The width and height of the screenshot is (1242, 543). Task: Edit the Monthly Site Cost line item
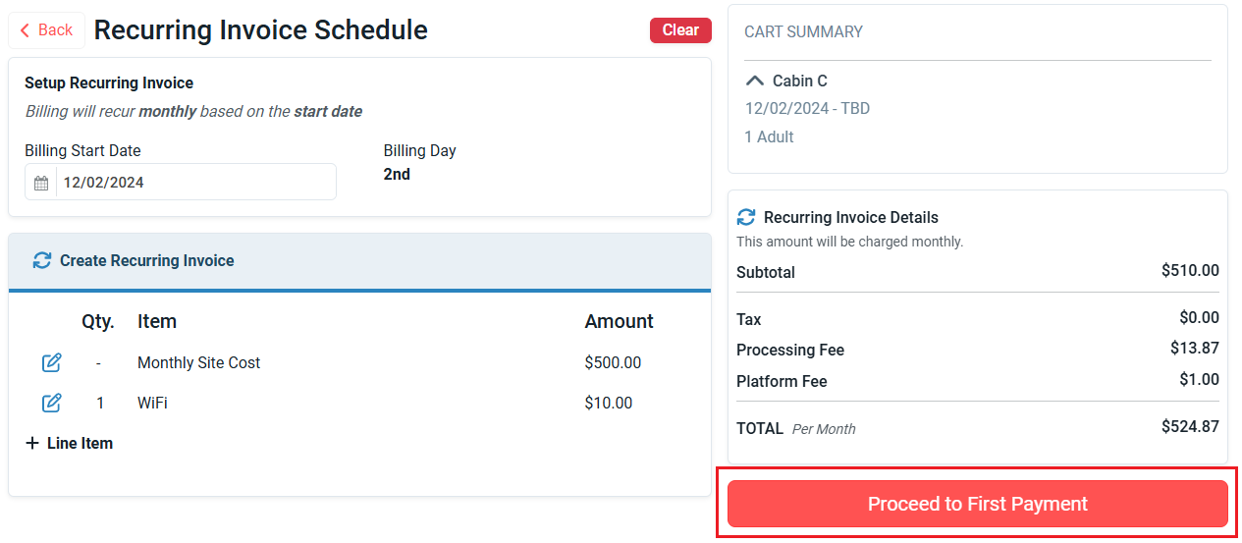coord(52,363)
